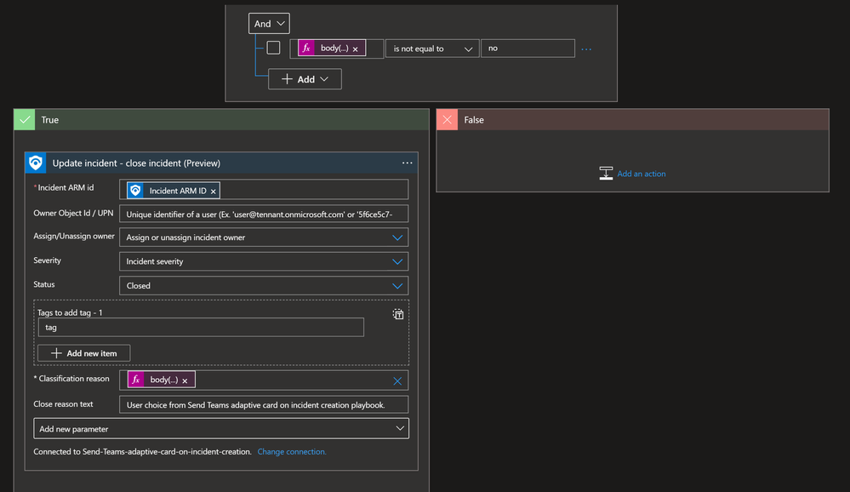Viewport: 850px width, 492px height.
Task: Open the 'Add new parameter' dropdown
Action: pyautogui.click(x=221, y=428)
